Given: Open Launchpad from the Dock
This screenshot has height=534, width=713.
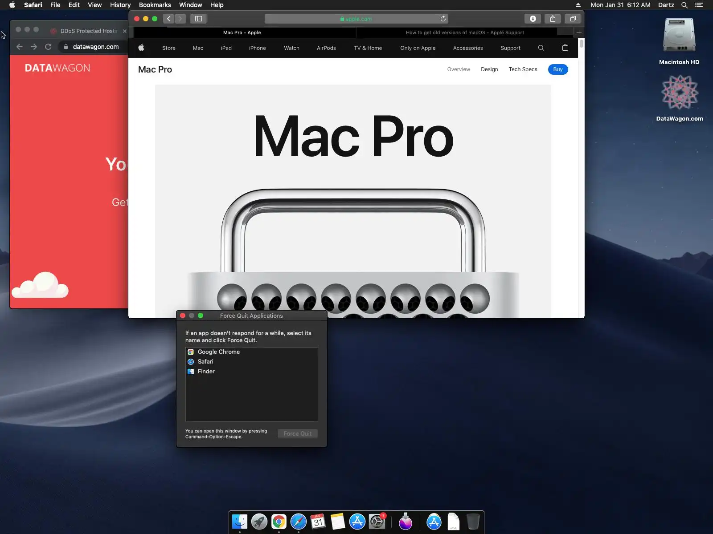Looking at the screenshot, I should coord(259,522).
